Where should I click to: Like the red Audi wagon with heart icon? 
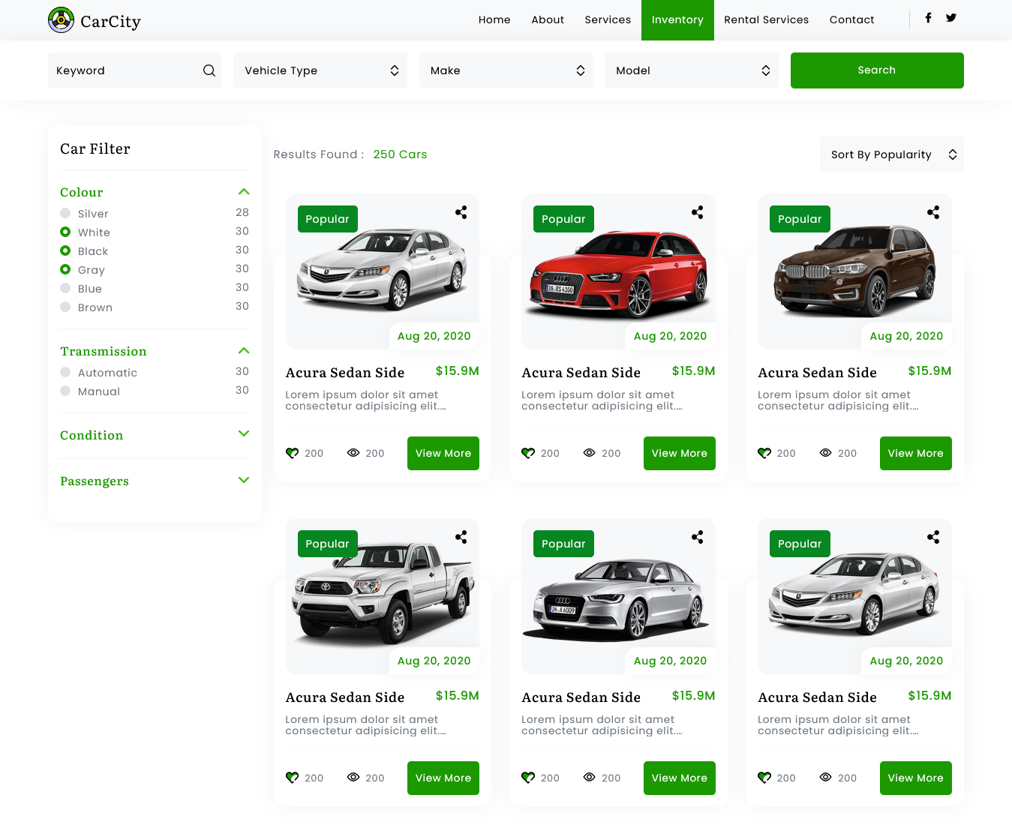tap(528, 453)
